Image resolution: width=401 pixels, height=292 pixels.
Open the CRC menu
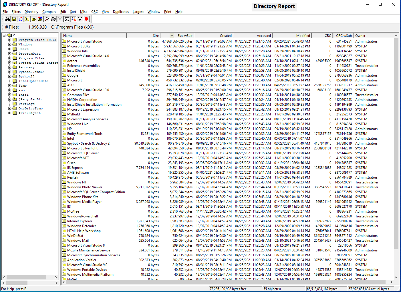(x=94, y=12)
